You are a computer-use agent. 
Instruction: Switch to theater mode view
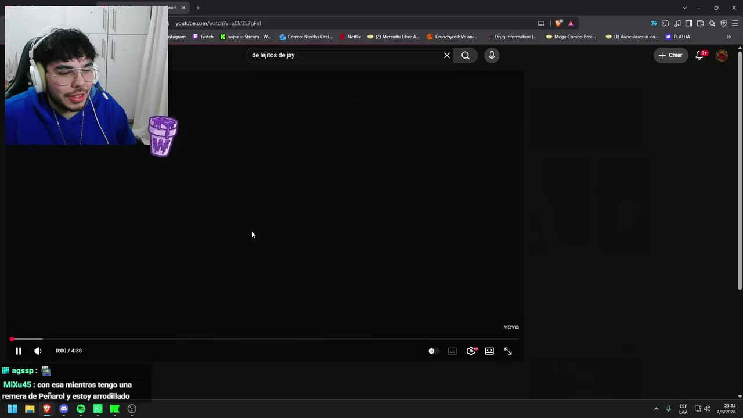click(x=489, y=351)
